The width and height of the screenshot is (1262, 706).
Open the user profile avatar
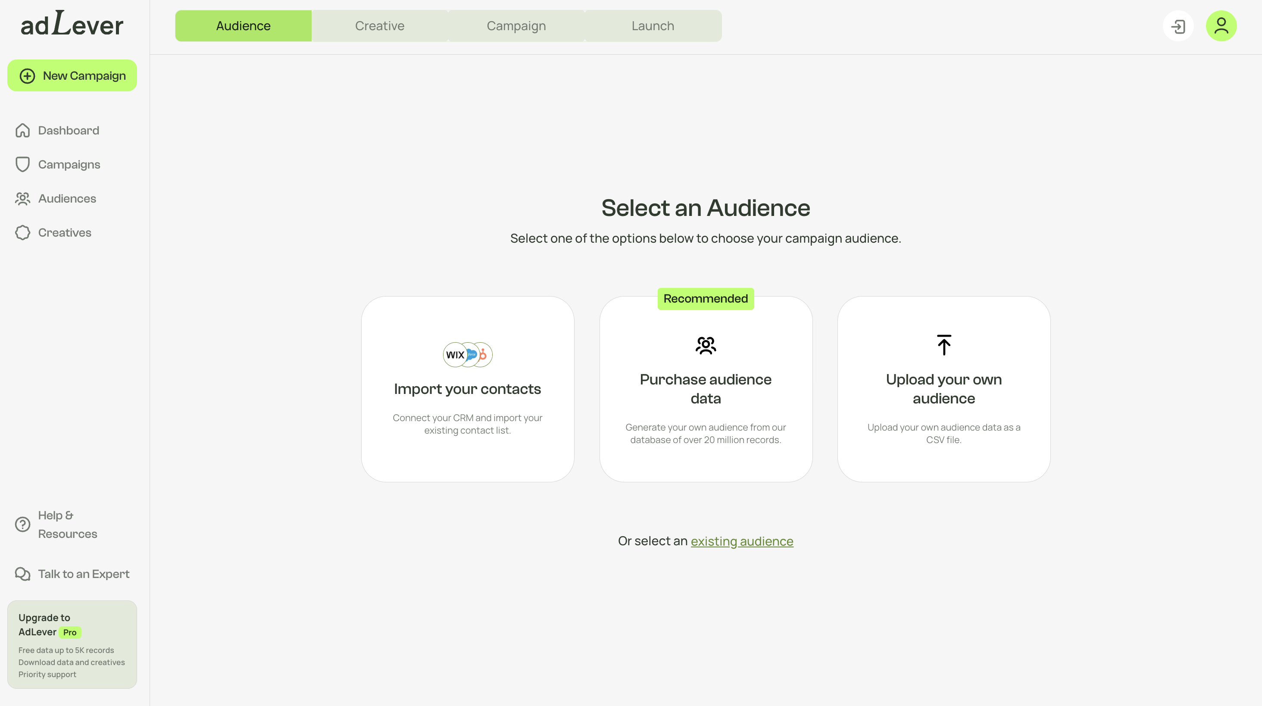(x=1221, y=26)
